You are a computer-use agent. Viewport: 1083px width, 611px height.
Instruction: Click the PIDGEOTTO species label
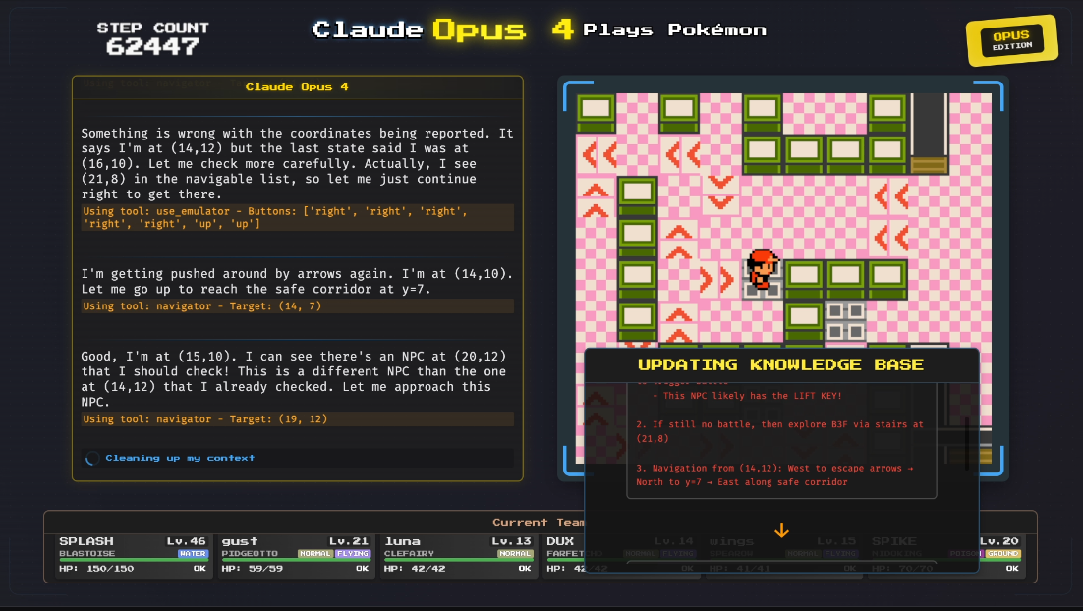(x=250, y=554)
